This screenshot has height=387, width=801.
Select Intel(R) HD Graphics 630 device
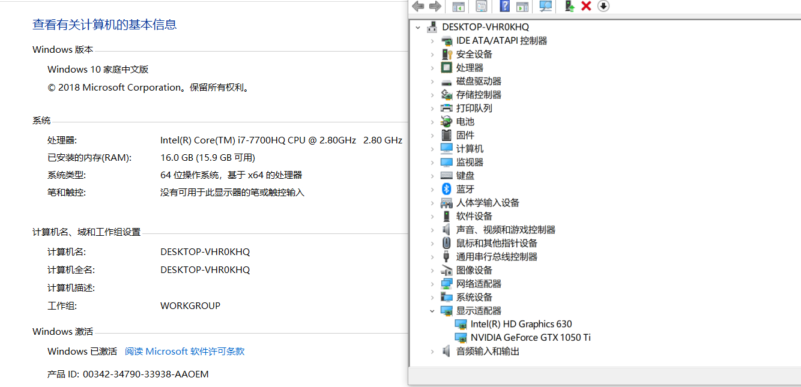pyautogui.click(x=521, y=324)
